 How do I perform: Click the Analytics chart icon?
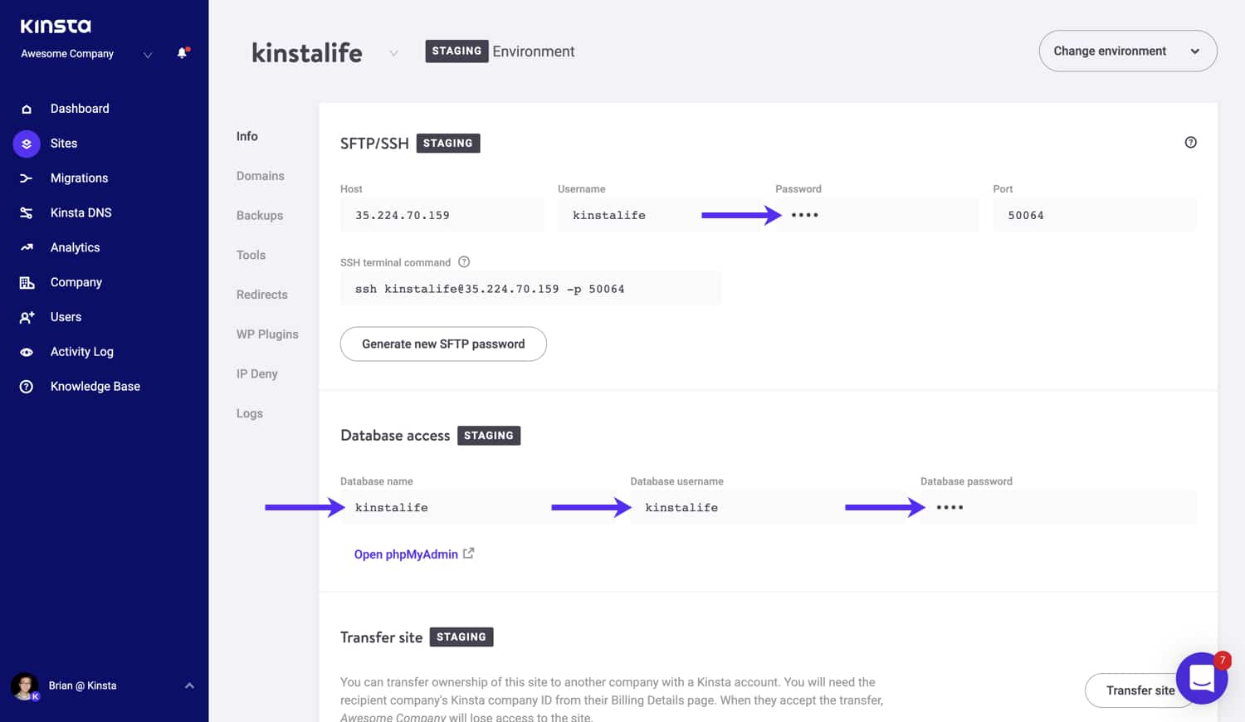point(26,246)
